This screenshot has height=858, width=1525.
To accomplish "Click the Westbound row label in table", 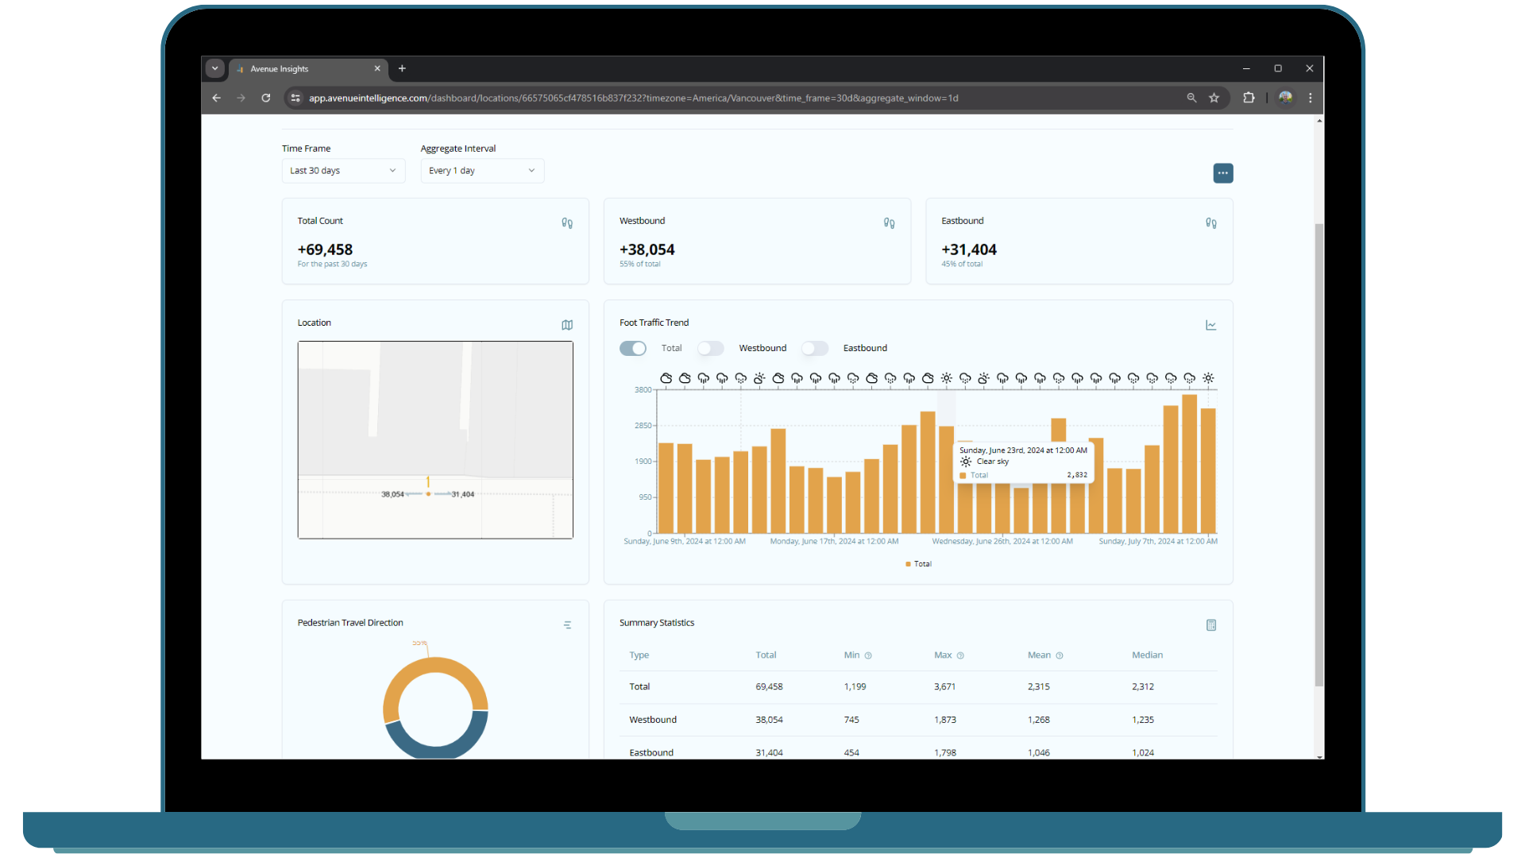I will point(653,720).
